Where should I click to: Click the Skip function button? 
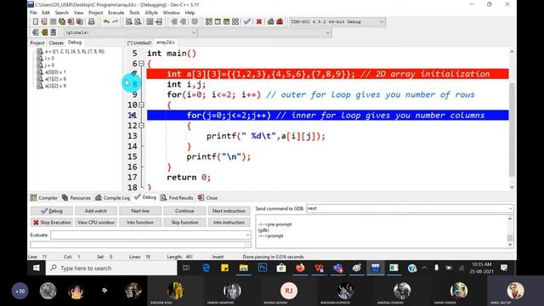(x=184, y=223)
